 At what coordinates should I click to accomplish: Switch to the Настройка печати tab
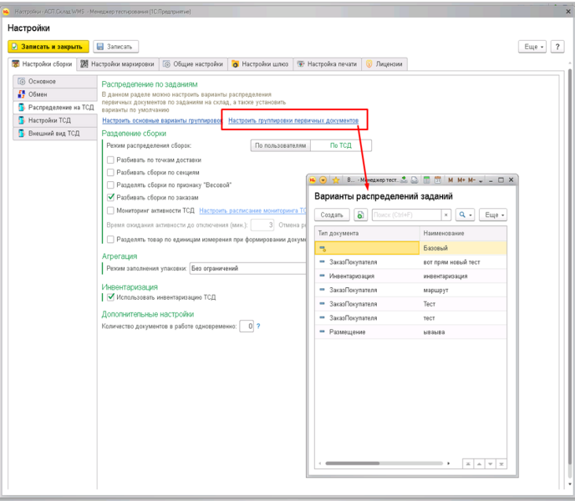click(x=327, y=64)
